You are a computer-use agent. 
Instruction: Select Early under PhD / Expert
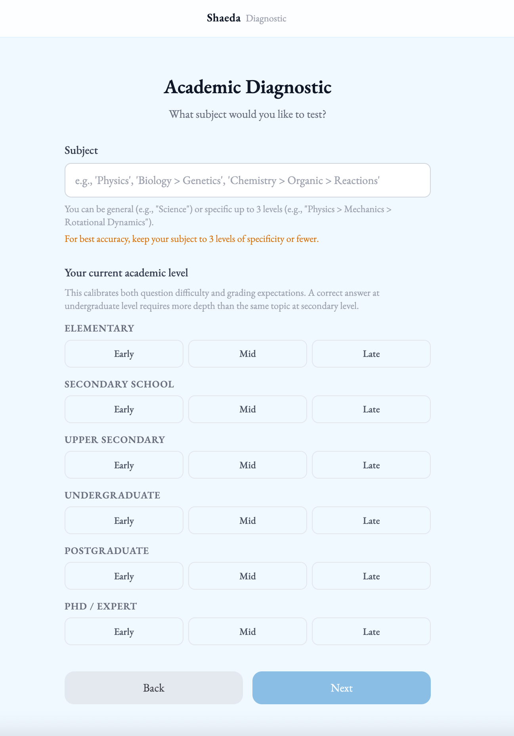(x=124, y=631)
